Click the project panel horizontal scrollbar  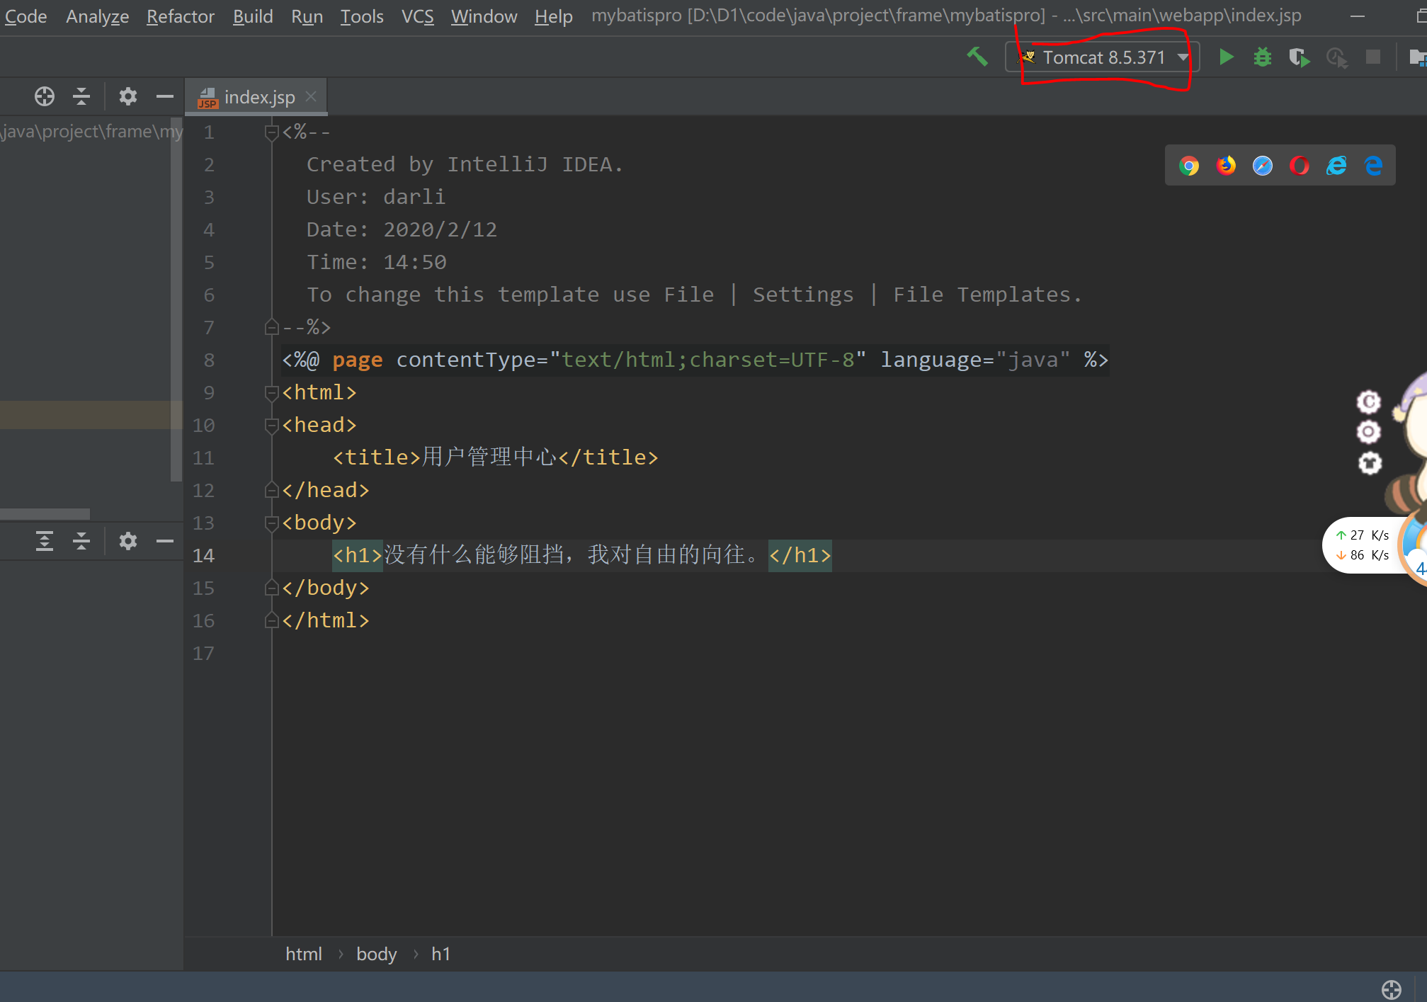[45, 513]
